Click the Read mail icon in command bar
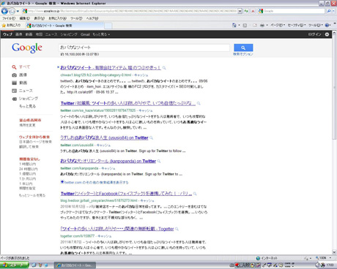Screen dimensions: 337x269 [255, 25]
